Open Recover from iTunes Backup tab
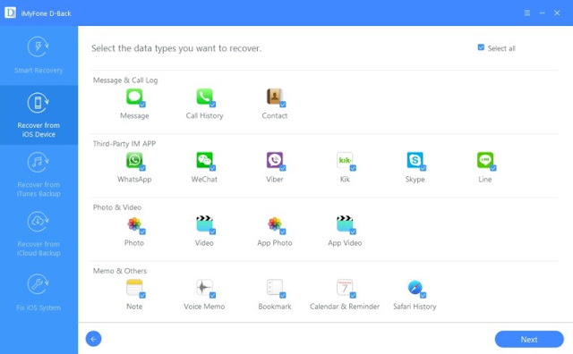The height and width of the screenshot is (354, 573). (38, 174)
